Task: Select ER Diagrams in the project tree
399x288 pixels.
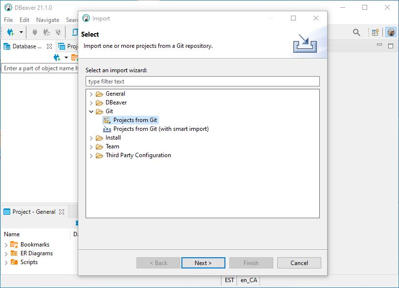Action: coord(37,253)
